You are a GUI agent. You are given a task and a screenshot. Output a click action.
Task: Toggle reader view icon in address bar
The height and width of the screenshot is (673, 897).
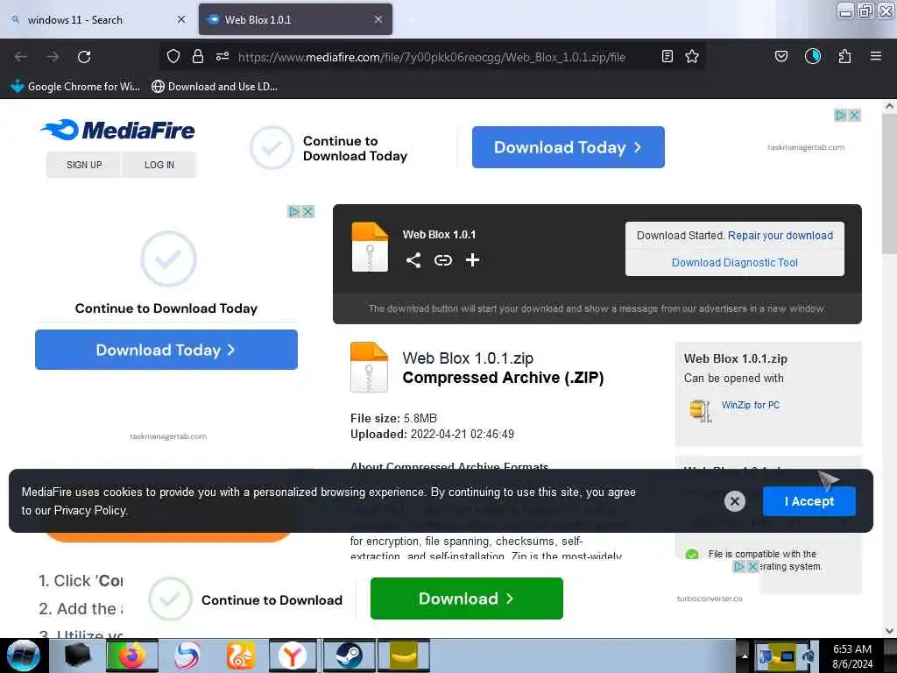coord(667,56)
